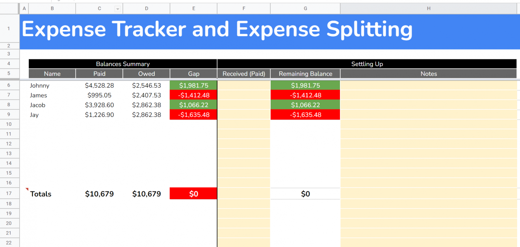The width and height of the screenshot is (520, 247).
Task: Click the red $0 Gap totals cell
Action: coord(193,193)
